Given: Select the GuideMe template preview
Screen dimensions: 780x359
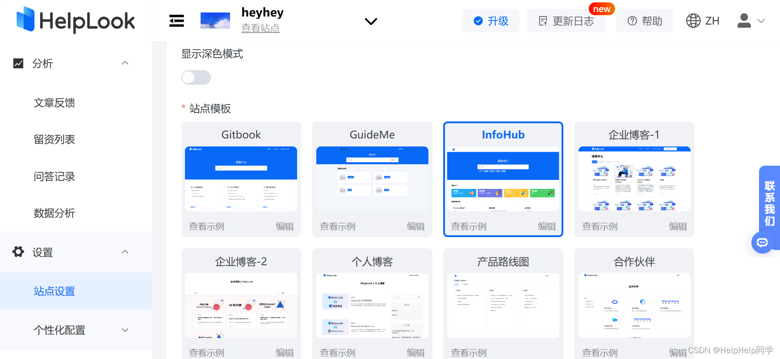Looking at the screenshot, I should [x=372, y=179].
